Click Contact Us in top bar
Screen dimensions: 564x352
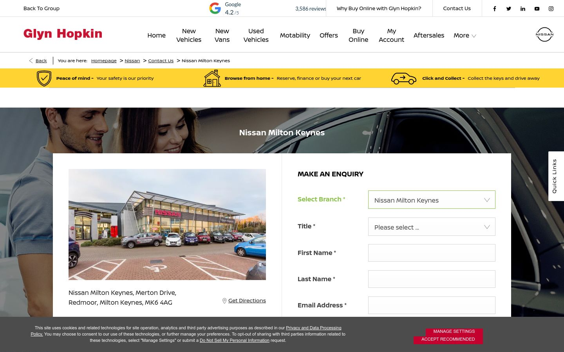457,8
